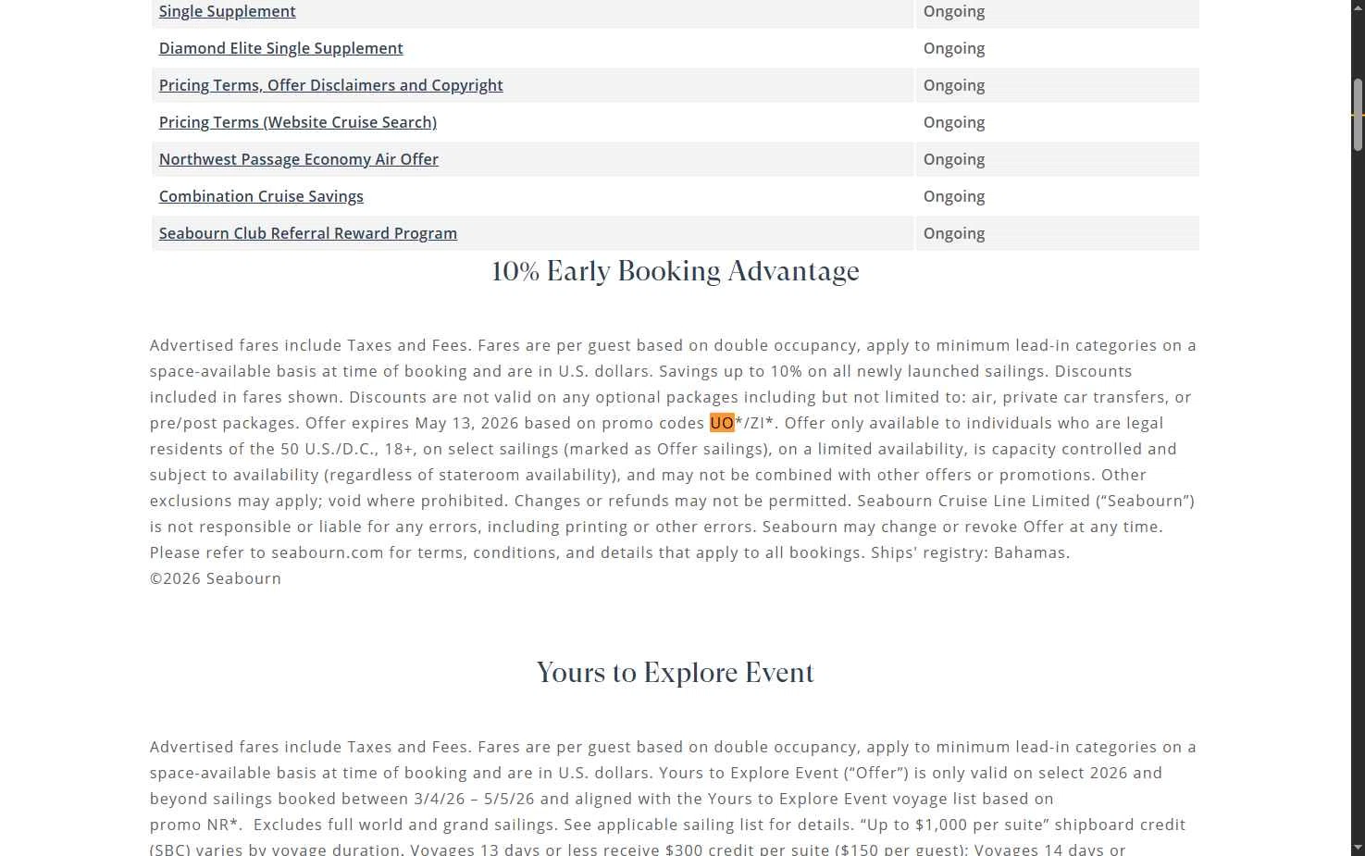
Task: Click Ongoing status in Diamond Elite row
Action: (x=954, y=48)
